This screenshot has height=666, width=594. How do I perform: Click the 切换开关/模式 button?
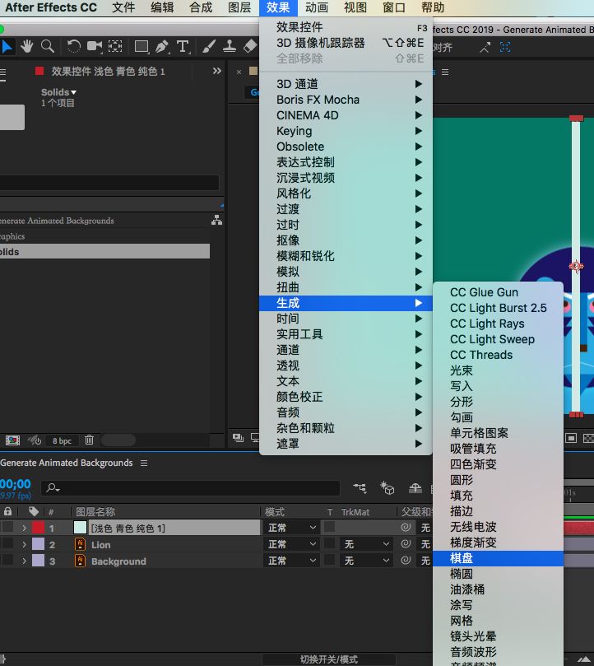(329, 659)
